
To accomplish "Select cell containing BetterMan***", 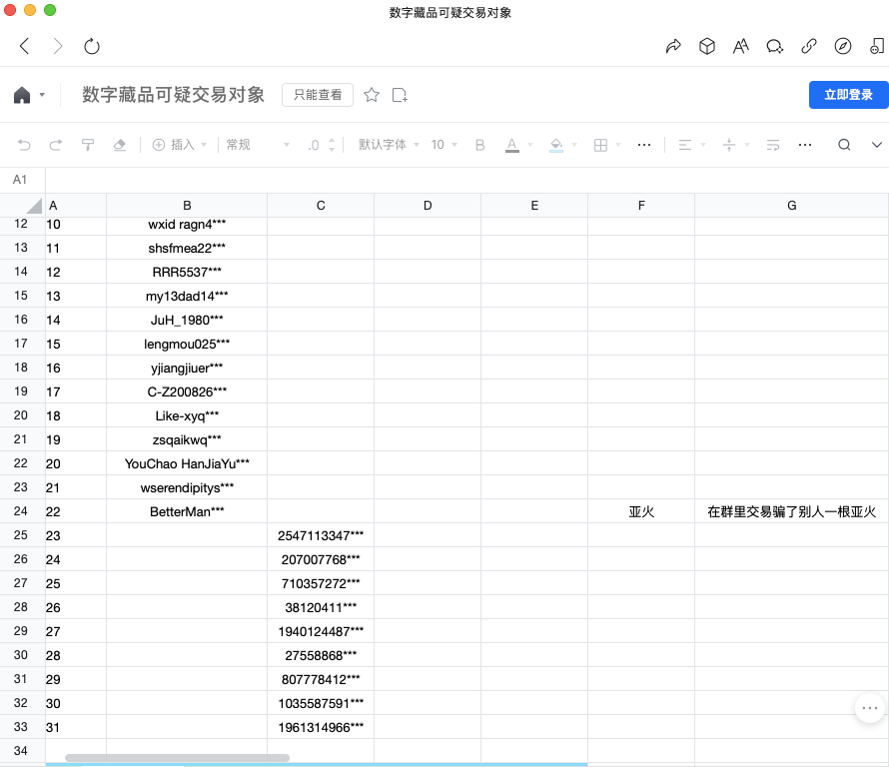I will click(x=185, y=511).
